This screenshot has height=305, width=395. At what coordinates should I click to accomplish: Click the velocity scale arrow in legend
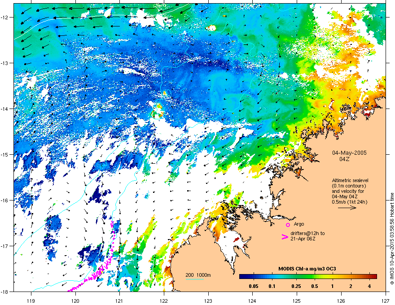(347, 208)
